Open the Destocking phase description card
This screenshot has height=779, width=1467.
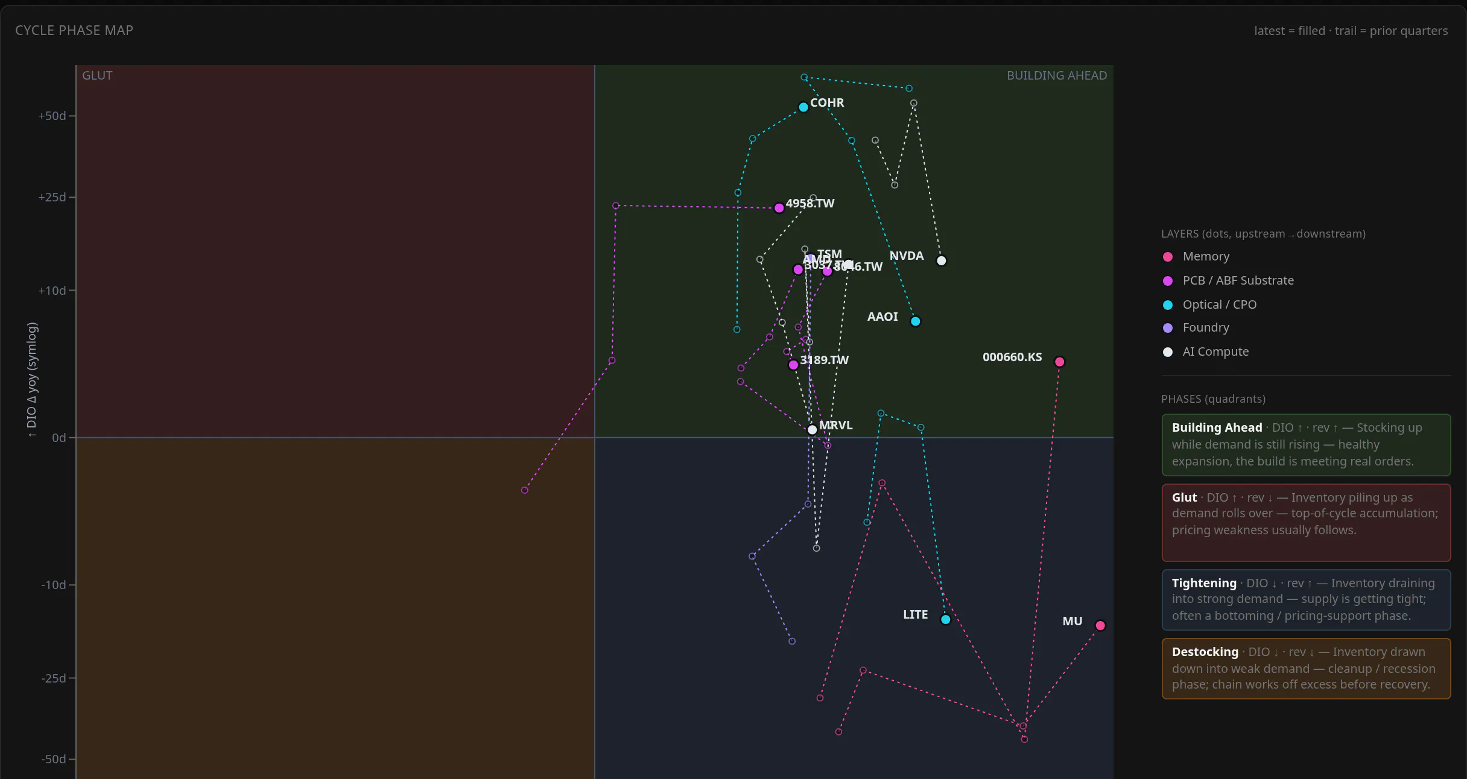(1306, 668)
